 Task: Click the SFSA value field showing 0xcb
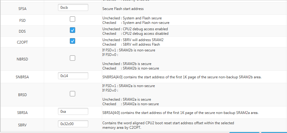point(73,8)
